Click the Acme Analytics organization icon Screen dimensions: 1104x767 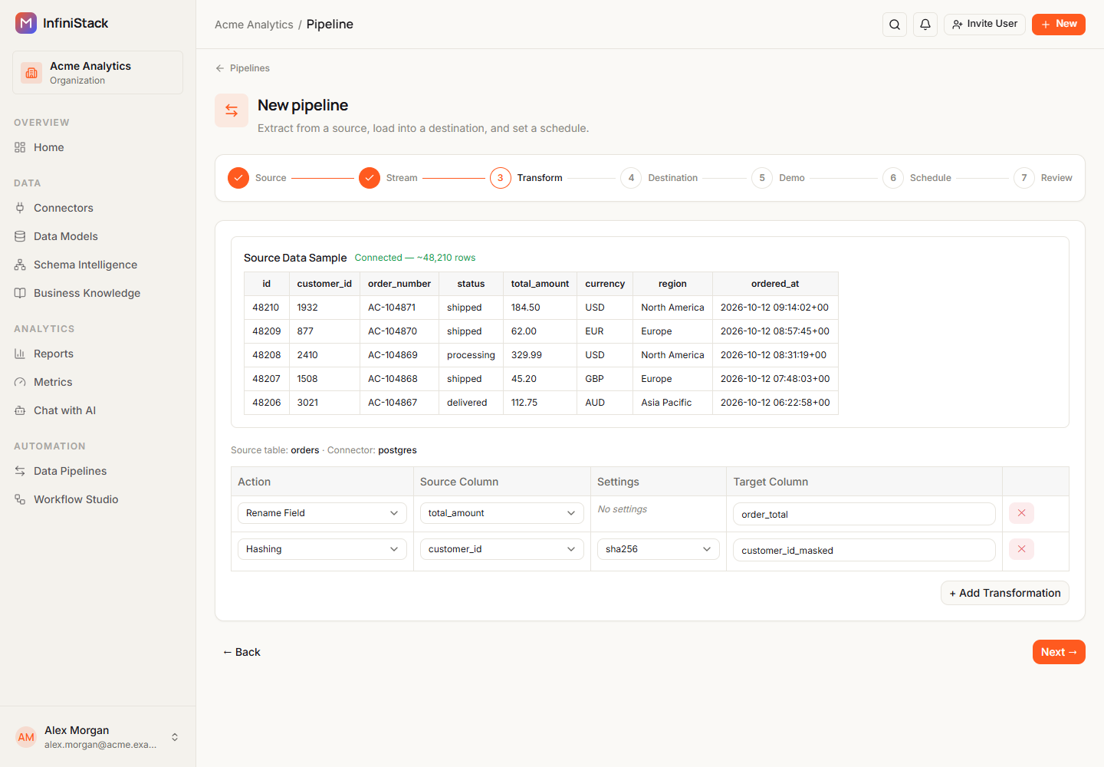point(31,73)
